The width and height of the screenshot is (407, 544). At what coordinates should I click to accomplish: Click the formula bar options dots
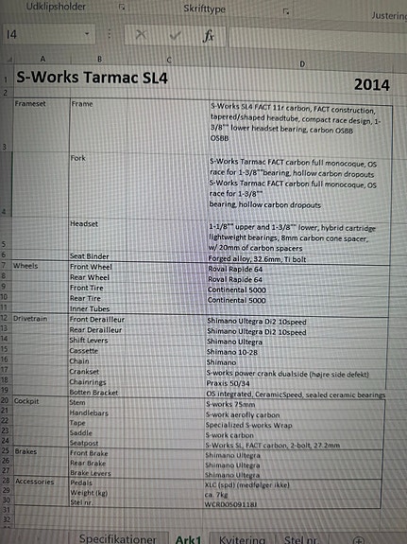pyautogui.click(x=110, y=34)
